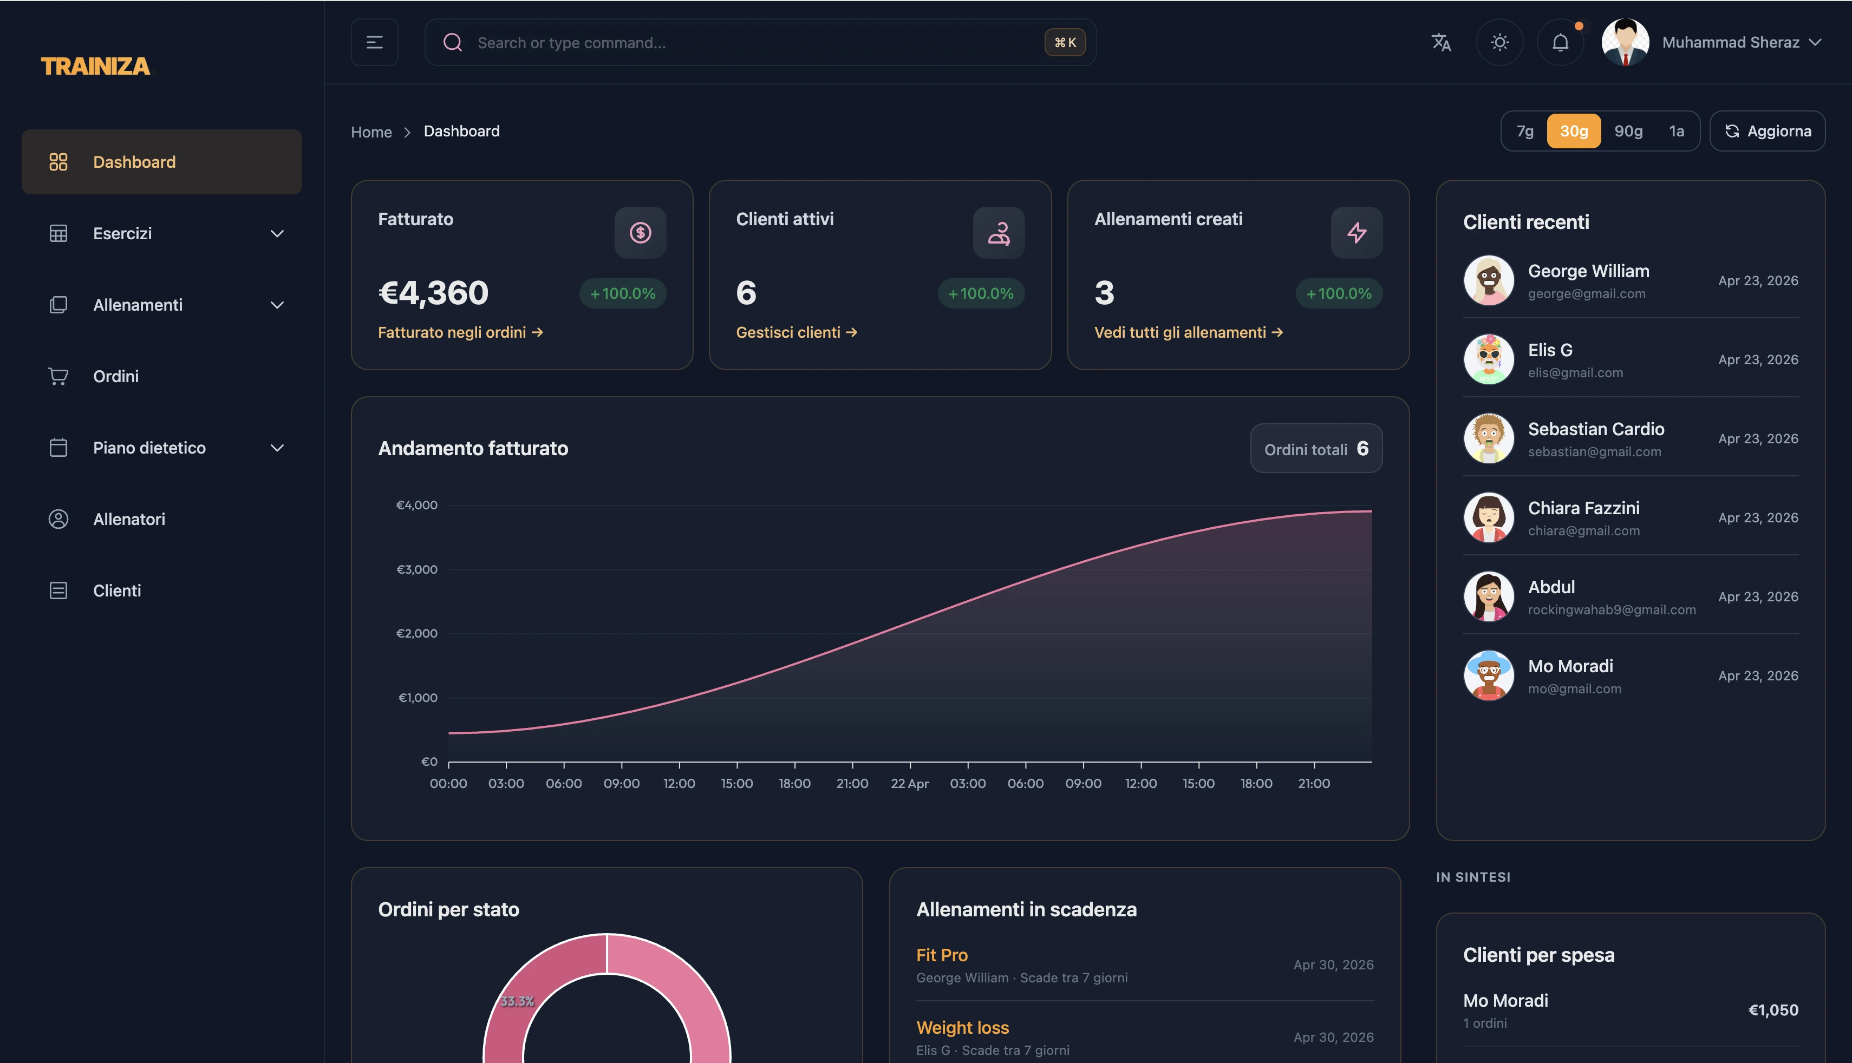The image size is (1852, 1063).
Task: Toggle light/dark theme sun icon
Action: coord(1499,42)
